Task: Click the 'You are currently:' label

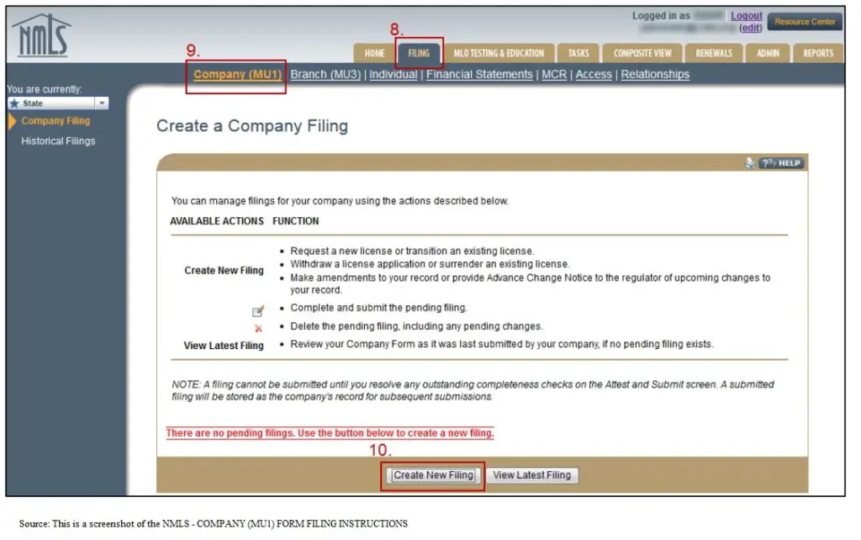Action: point(45,89)
